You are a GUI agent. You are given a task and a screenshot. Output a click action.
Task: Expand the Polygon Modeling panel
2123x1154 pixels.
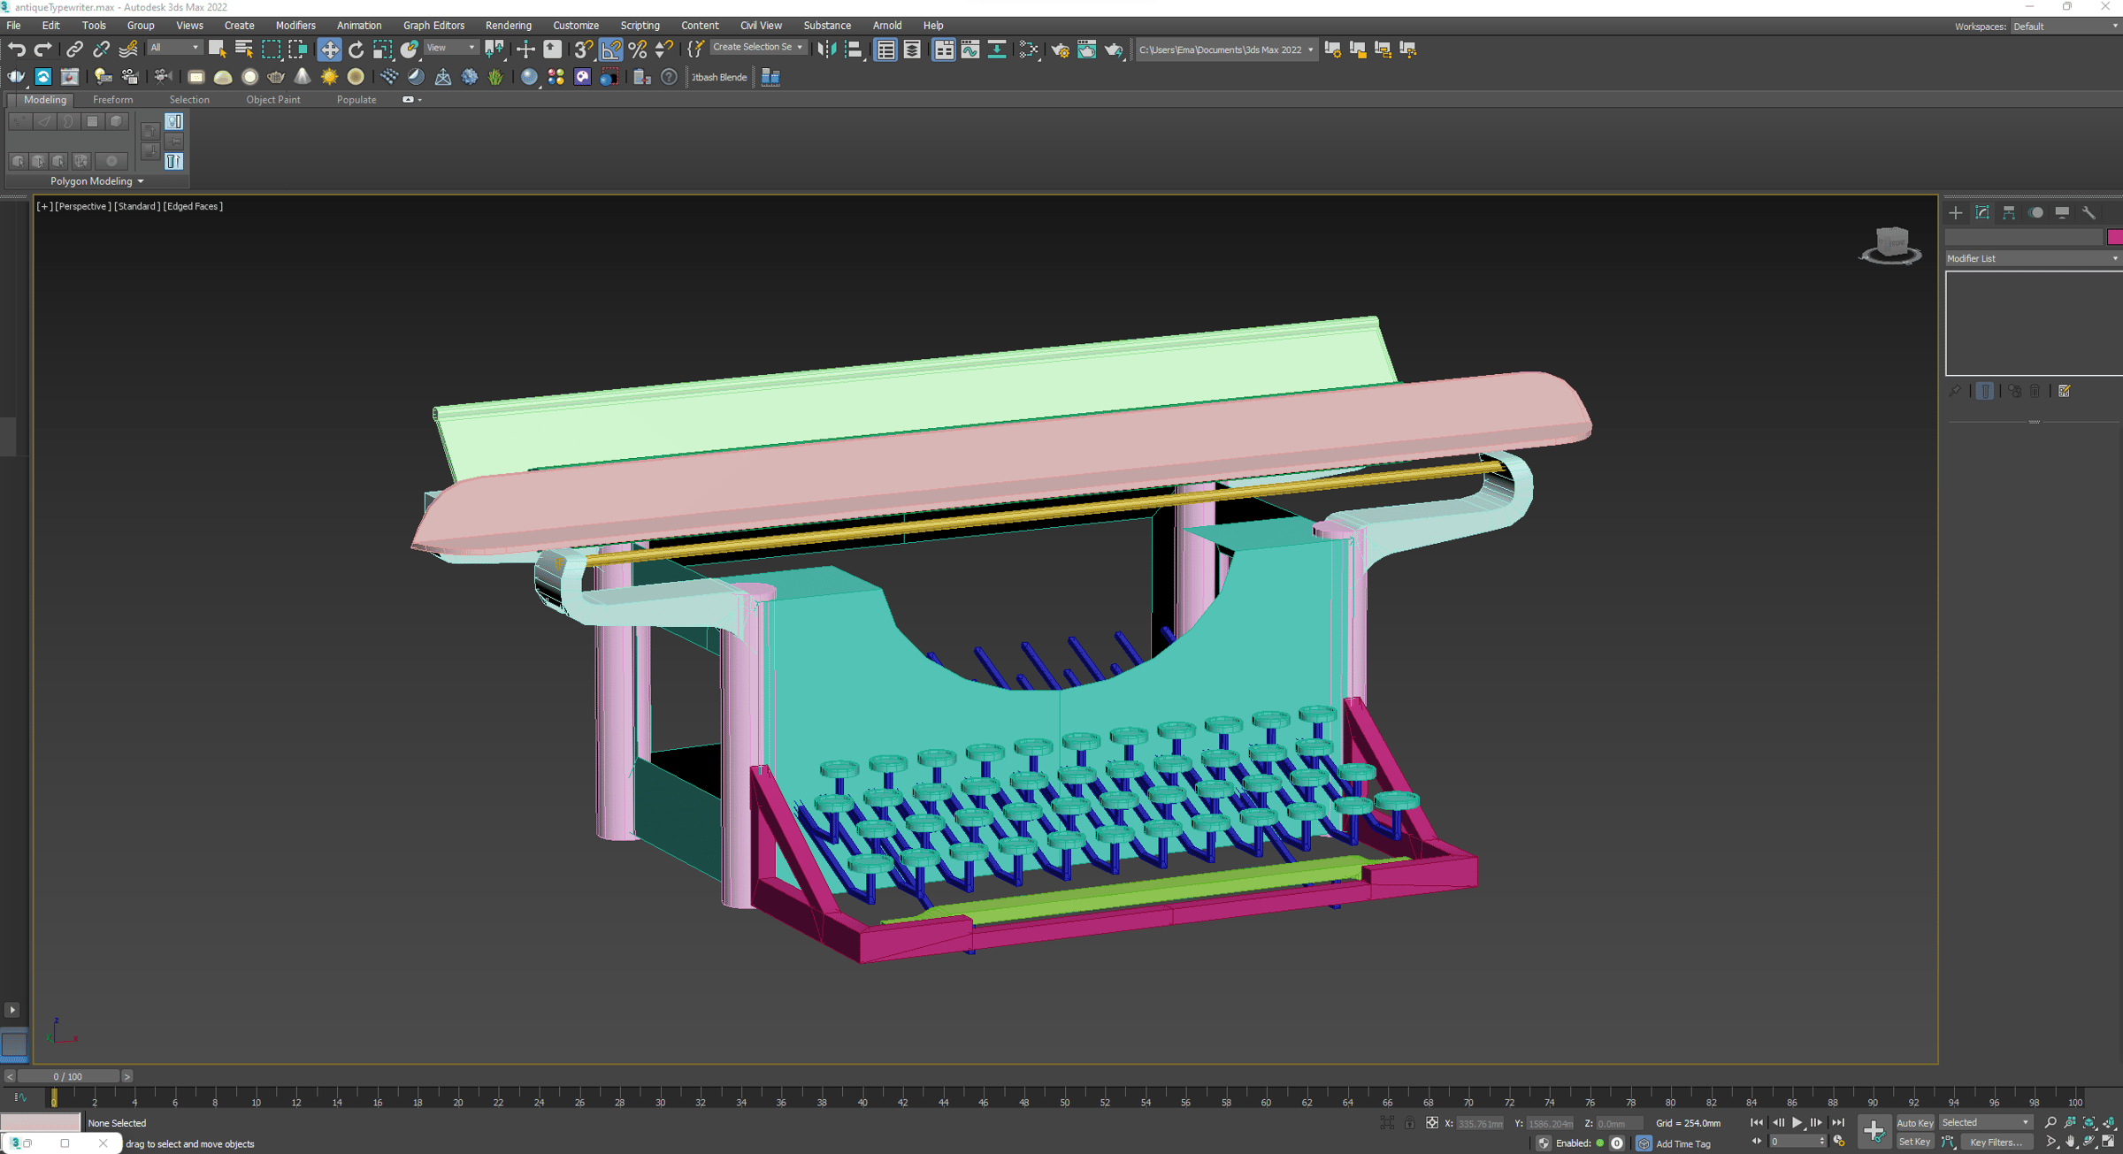coord(96,181)
